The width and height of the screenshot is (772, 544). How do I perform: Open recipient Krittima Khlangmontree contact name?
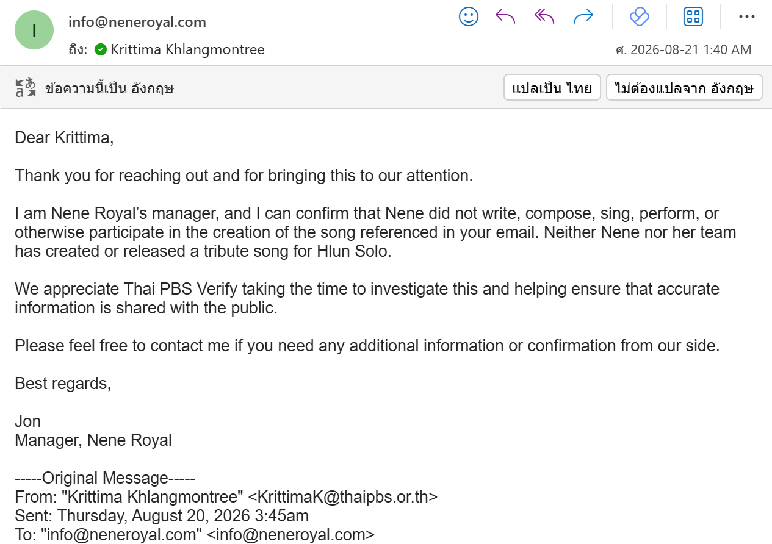(x=187, y=49)
